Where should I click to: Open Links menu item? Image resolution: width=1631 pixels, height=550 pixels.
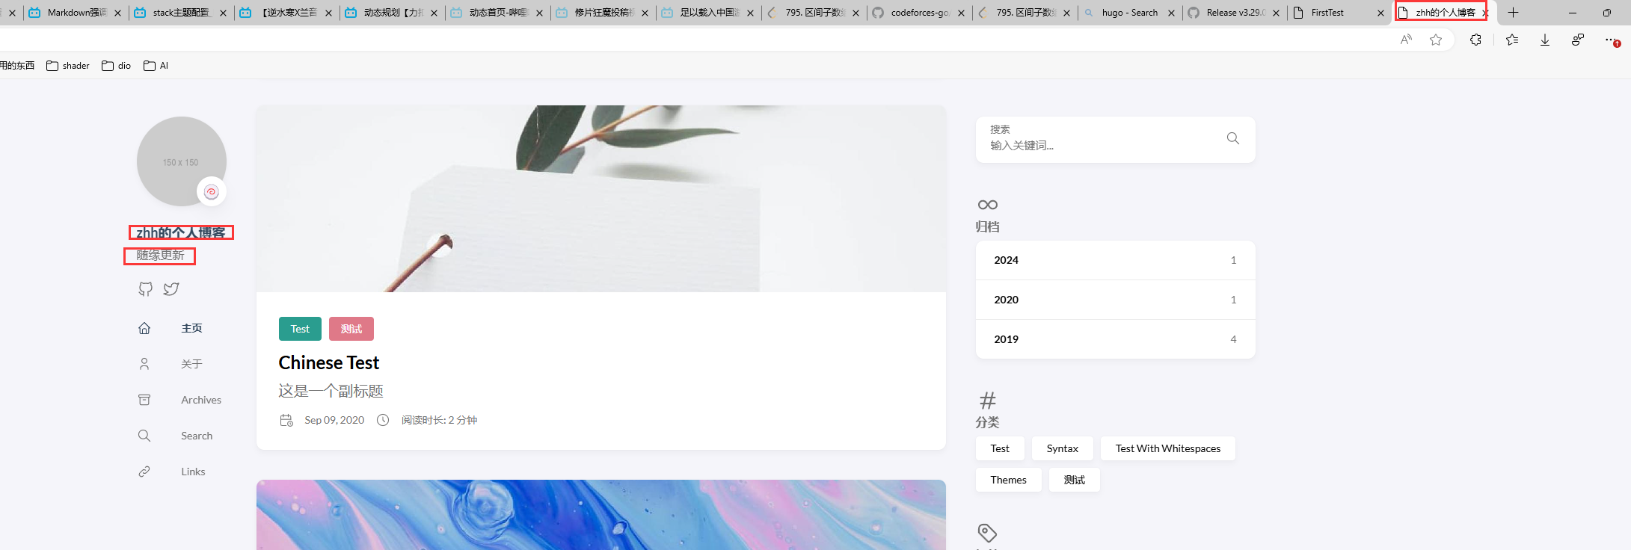193,472
